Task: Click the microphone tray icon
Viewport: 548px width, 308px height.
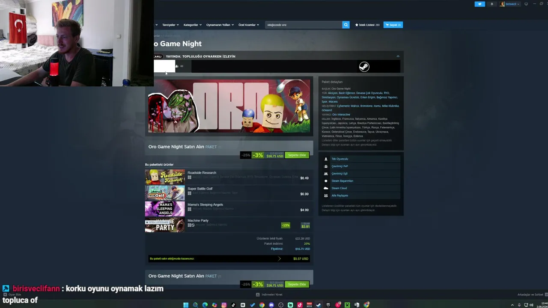Action: point(519,305)
